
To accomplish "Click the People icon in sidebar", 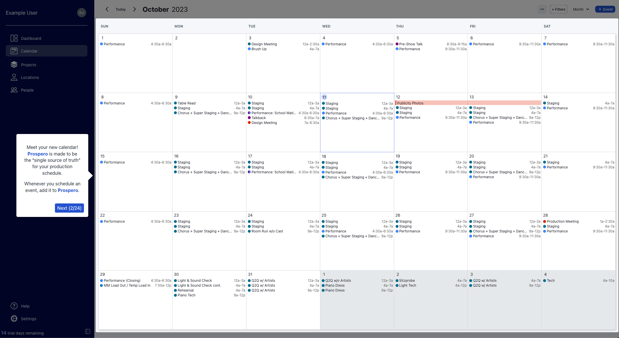I will coord(14,90).
